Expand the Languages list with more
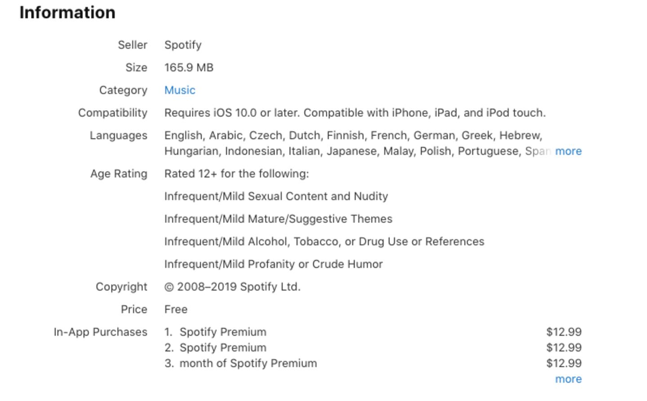Viewport: 647px width, 401px height. pyautogui.click(x=568, y=151)
